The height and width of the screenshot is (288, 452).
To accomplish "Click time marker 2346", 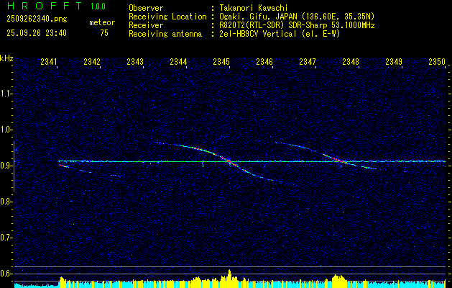I will coord(264,61).
